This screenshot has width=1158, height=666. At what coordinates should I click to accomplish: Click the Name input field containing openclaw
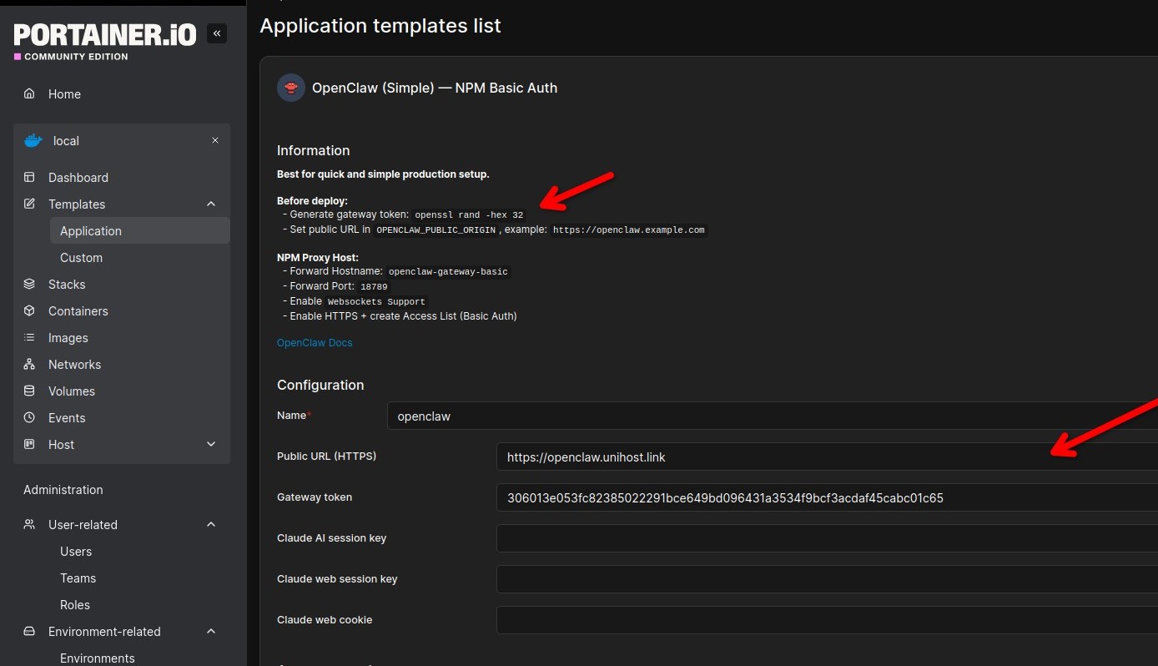coord(773,416)
